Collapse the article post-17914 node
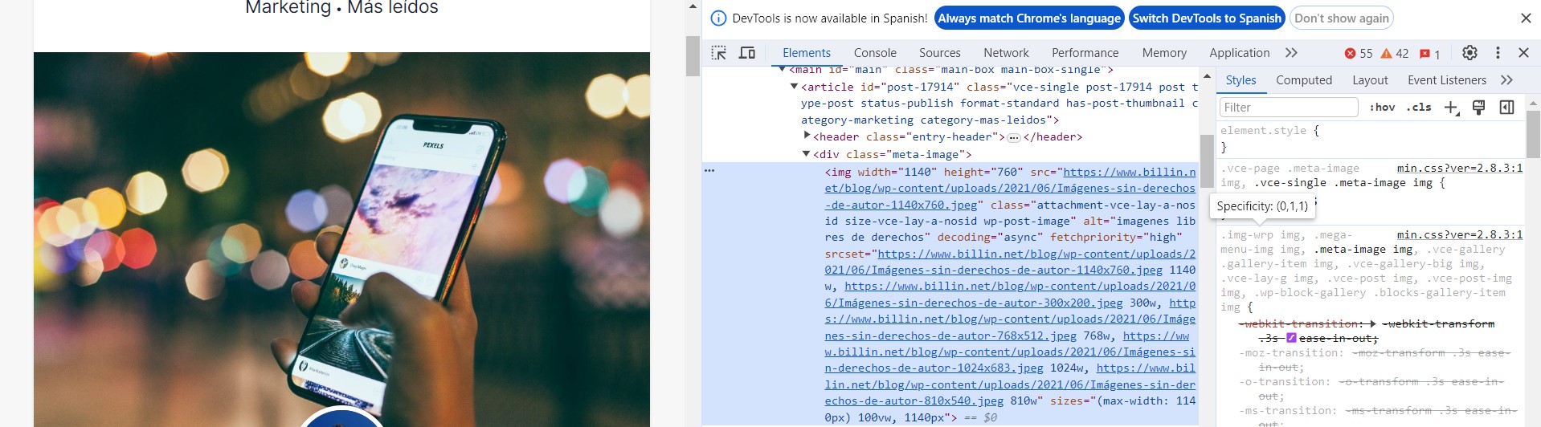1541x427 pixels. 794,87
